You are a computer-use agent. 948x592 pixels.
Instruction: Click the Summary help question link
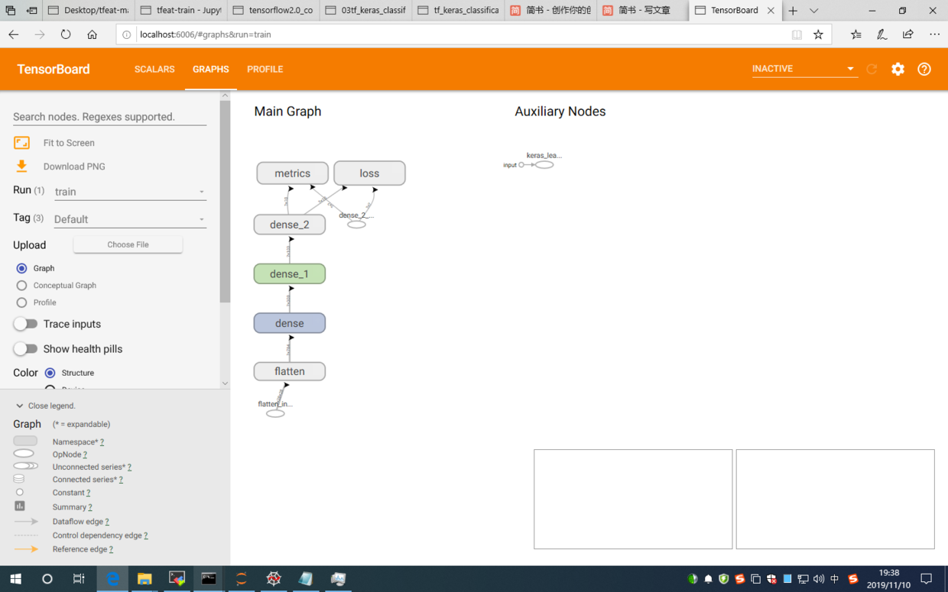(90, 507)
